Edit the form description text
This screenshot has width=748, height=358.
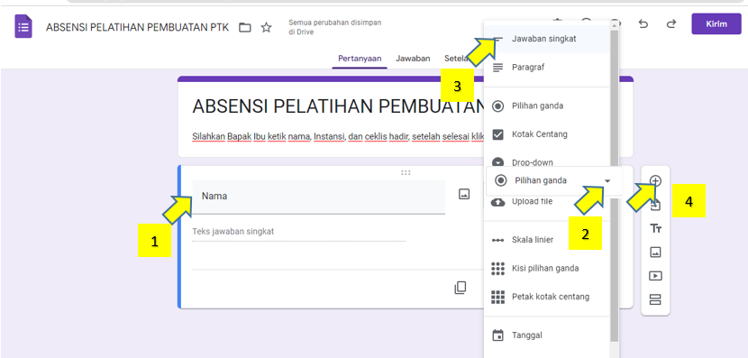pos(338,136)
